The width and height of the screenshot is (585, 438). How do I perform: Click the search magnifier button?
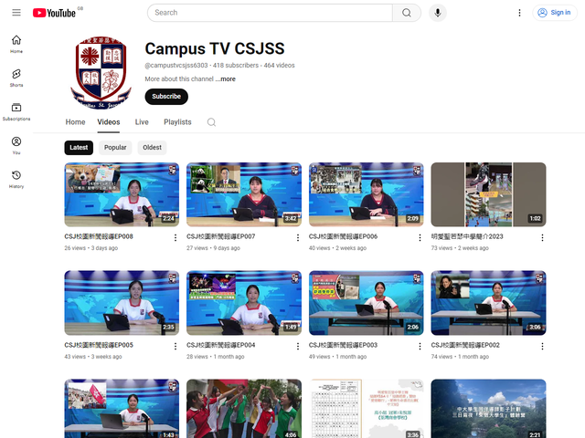point(406,13)
